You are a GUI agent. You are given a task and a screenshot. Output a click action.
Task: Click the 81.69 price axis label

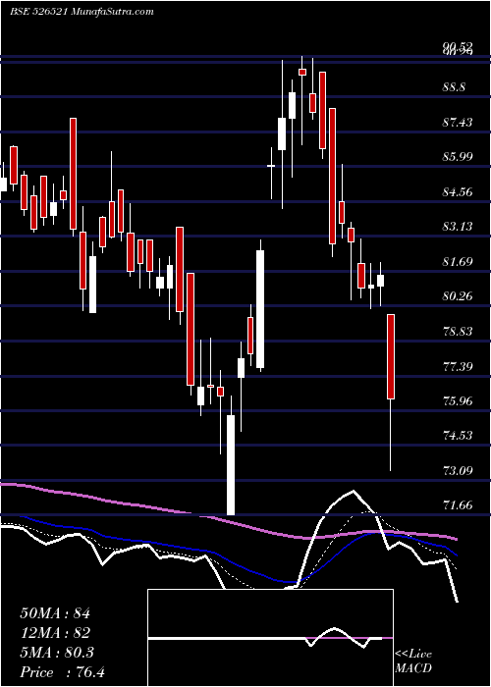click(458, 262)
